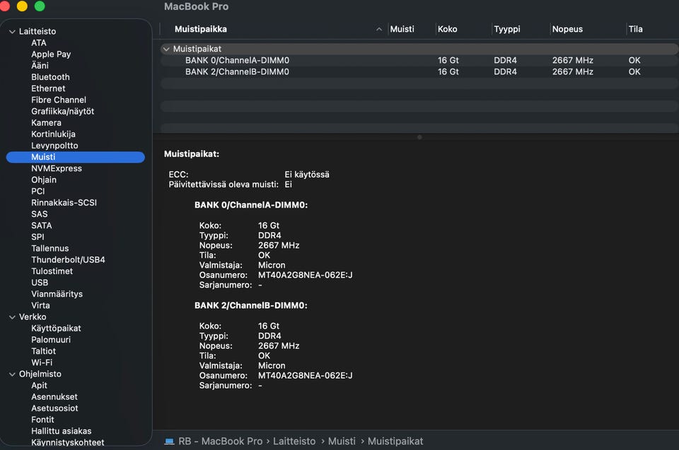
Task: Click the Tyyppi column header
Action: pyautogui.click(x=506, y=29)
